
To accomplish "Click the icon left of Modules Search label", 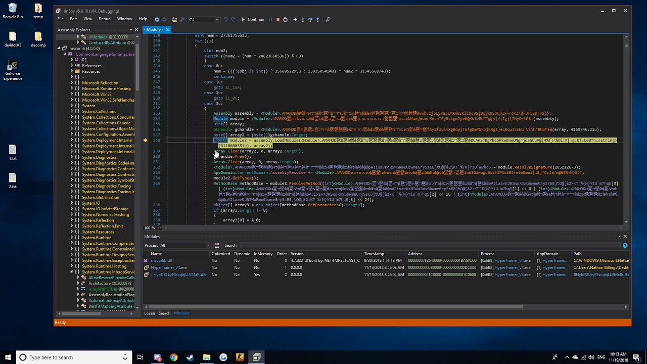I will click(217, 245).
